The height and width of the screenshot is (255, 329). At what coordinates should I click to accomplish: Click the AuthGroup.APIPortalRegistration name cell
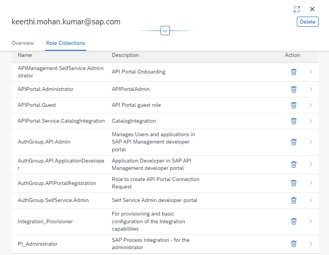(x=57, y=183)
